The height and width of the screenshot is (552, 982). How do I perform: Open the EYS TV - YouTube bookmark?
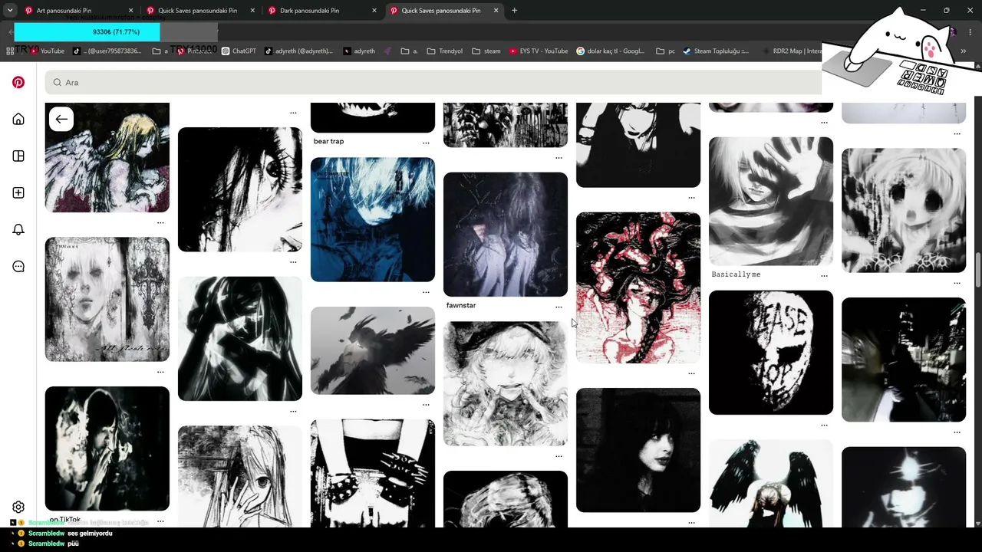[x=539, y=51]
